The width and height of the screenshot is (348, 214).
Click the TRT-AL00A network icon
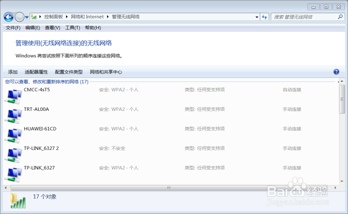(x=13, y=116)
